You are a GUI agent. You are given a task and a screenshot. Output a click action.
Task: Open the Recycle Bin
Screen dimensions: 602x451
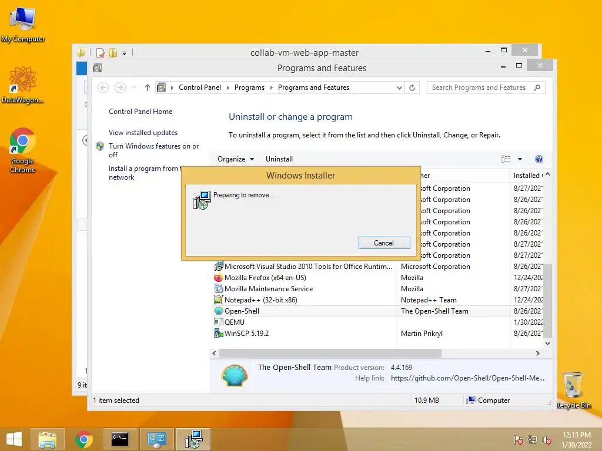(573, 390)
